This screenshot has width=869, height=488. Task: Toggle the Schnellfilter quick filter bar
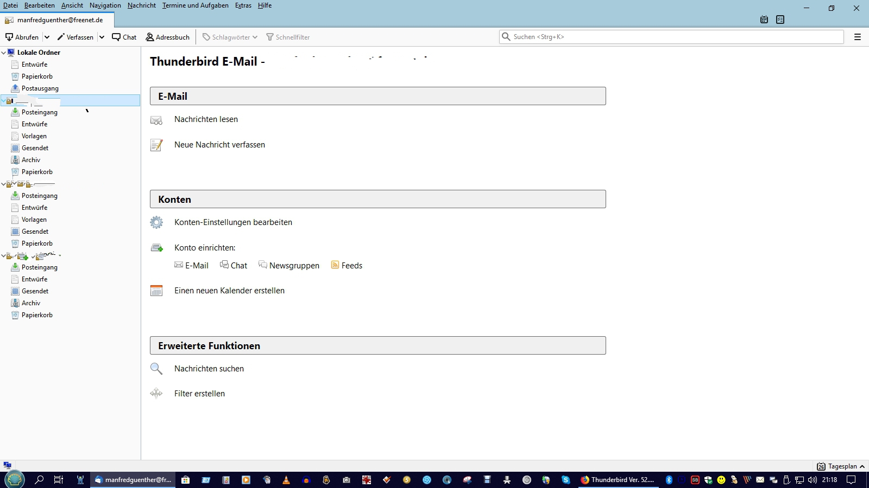pos(288,37)
